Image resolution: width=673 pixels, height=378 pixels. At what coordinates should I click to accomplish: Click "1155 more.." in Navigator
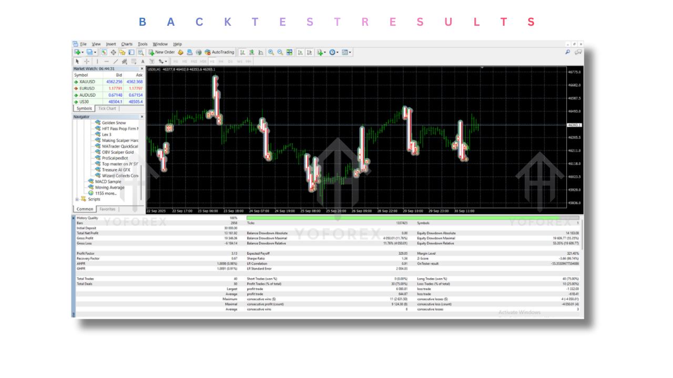click(x=107, y=193)
